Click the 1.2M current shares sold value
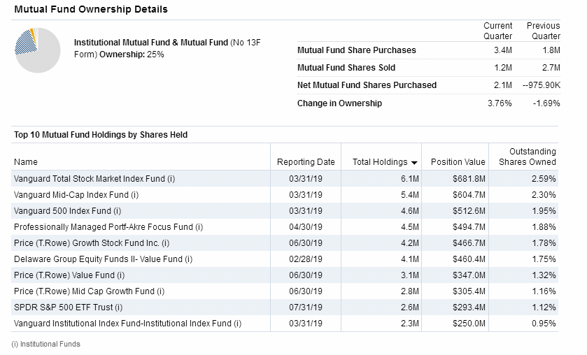Image resolution: width=587 pixels, height=355 pixels. (503, 68)
